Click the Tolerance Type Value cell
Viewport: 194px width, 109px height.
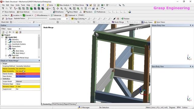coord(28,84)
